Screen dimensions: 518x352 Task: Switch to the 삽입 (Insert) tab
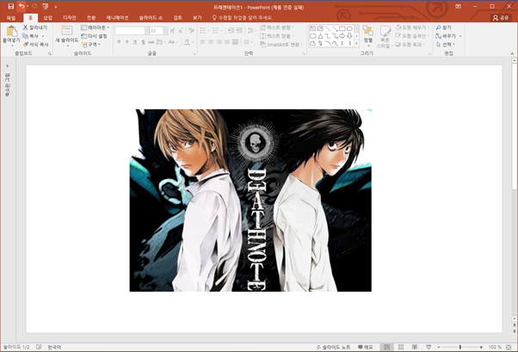point(48,17)
